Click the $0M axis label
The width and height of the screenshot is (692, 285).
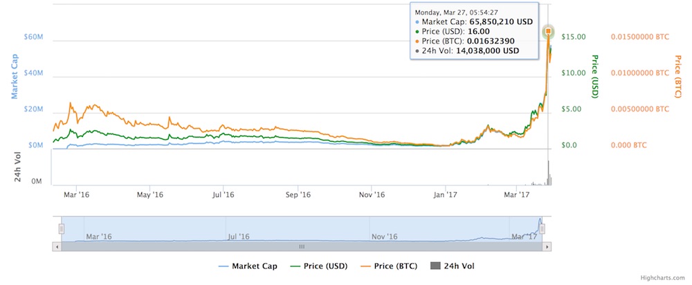click(36, 145)
